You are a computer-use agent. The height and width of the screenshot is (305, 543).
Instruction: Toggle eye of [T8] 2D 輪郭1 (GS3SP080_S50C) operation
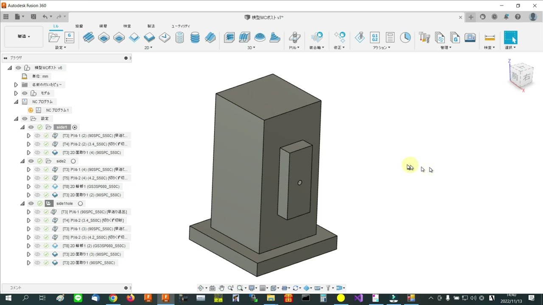click(x=37, y=186)
